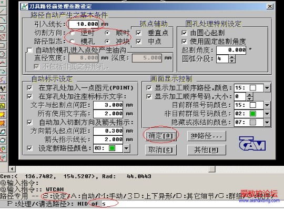Click 引入线长 input field

(84, 24)
